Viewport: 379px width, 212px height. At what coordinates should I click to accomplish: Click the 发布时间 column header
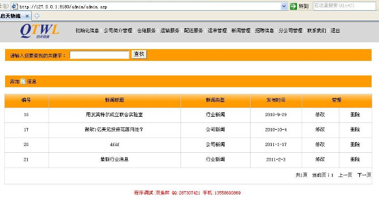click(276, 100)
